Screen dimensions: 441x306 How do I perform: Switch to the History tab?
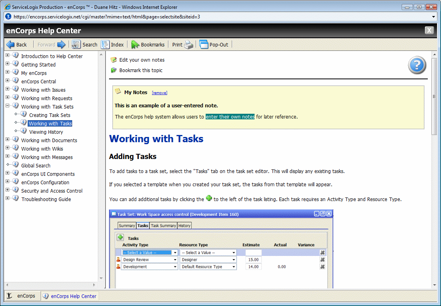point(184,225)
